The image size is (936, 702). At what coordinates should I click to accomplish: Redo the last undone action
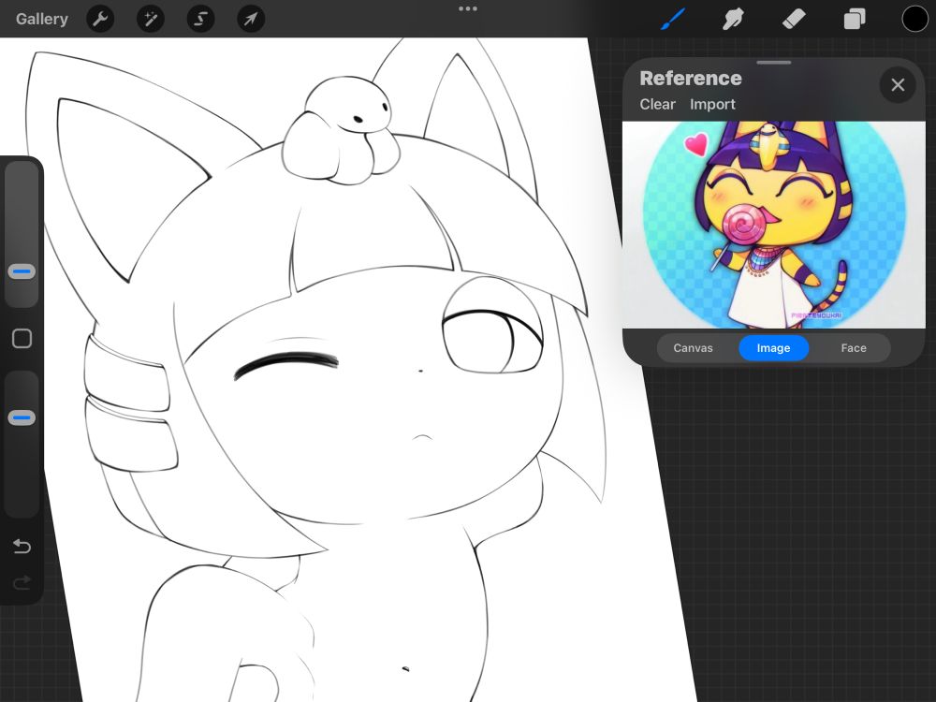coord(22,582)
